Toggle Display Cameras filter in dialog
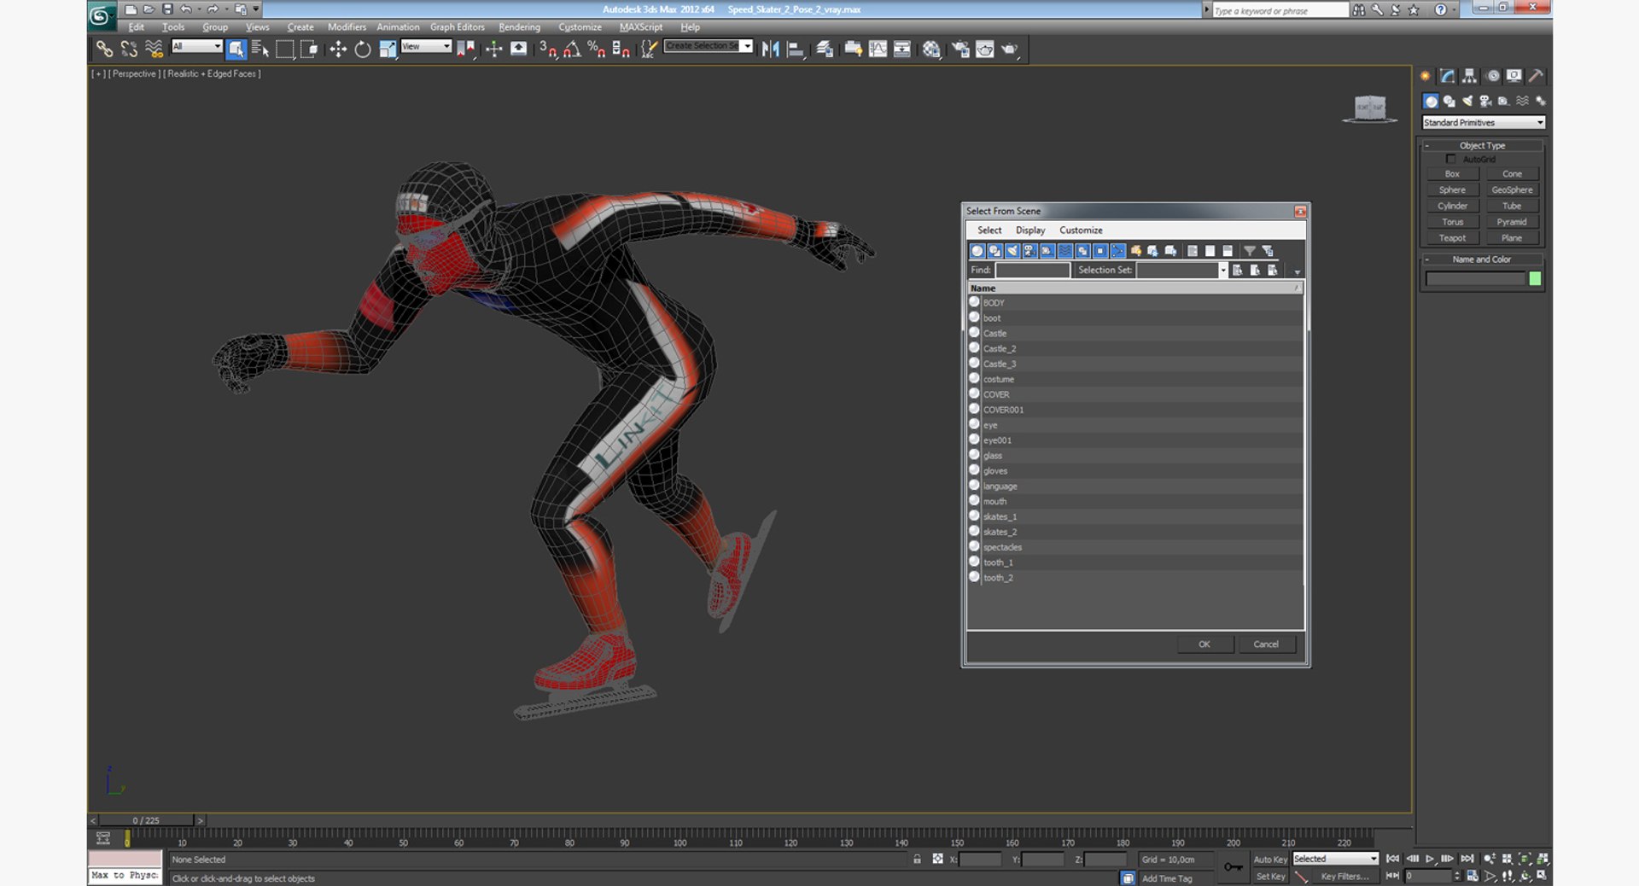This screenshot has height=886, width=1639. (1030, 251)
